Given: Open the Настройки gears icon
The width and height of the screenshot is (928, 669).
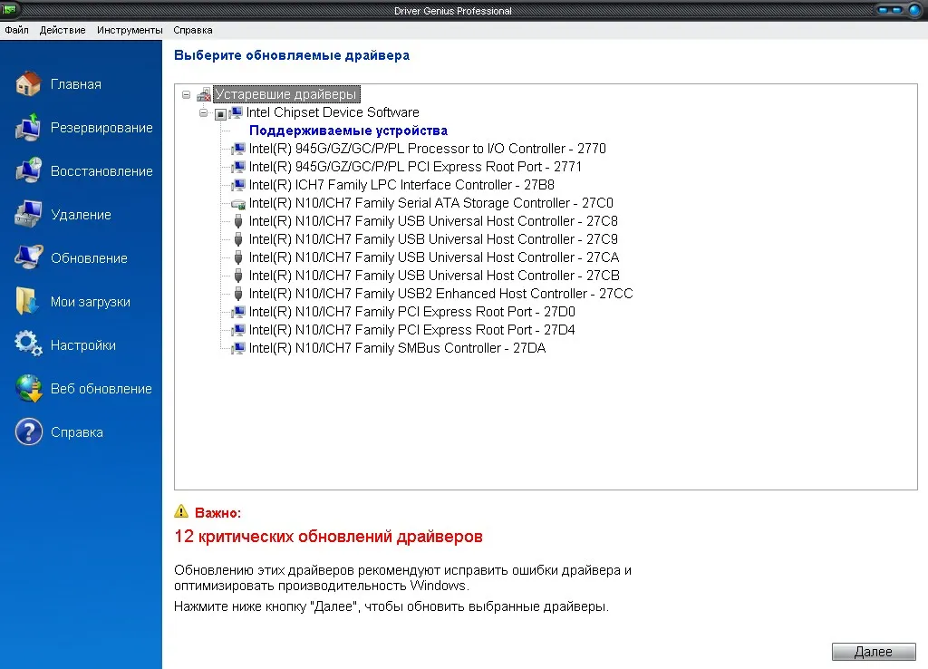Looking at the screenshot, I should click(28, 344).
